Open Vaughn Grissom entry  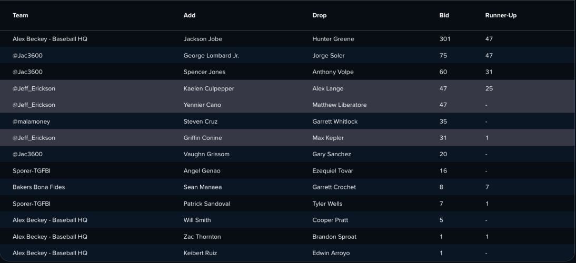coord(206,154)
